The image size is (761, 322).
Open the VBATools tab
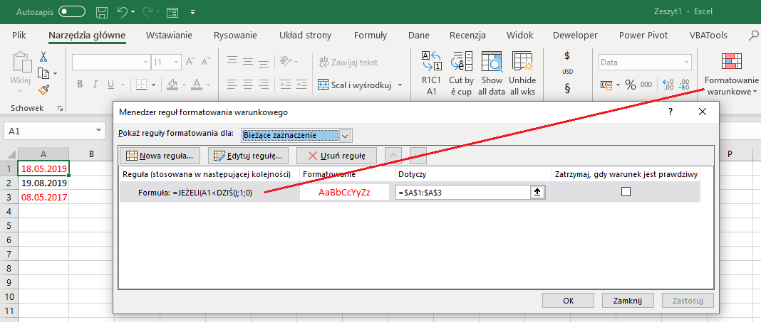708,35
